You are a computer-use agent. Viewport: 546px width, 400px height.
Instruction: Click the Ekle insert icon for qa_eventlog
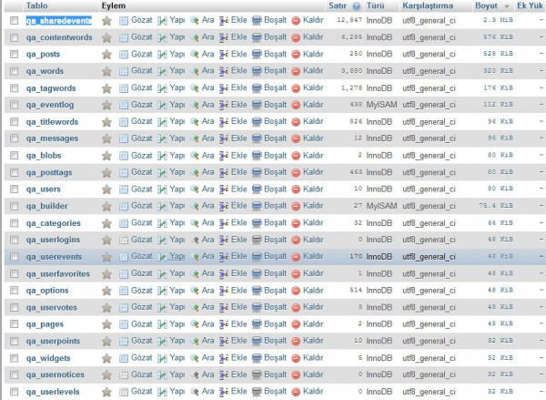[224, 105]
